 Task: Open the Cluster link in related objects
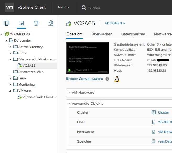163,112
